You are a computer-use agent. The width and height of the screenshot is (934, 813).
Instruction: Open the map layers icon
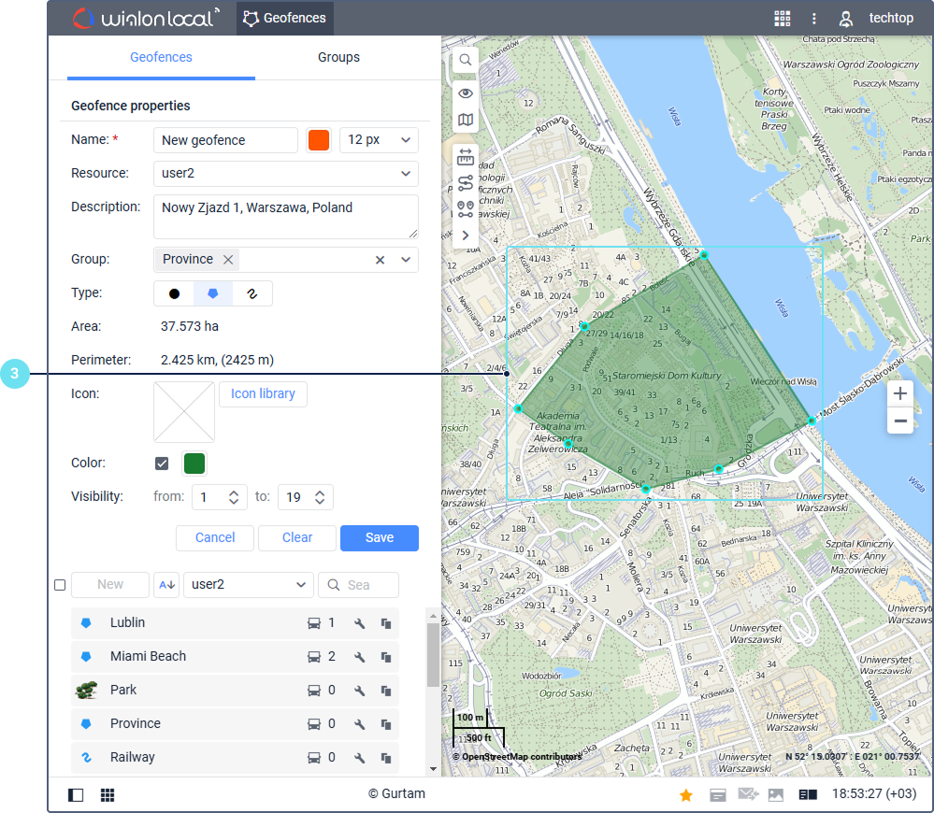point(465,120)
